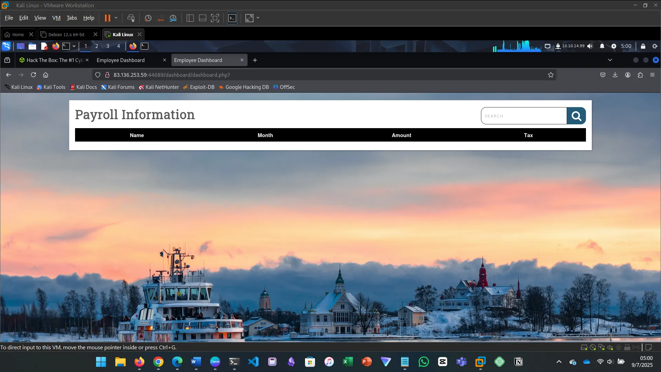Open the VM menu
This screenshot has height=372, width=661.
coord(56,18)
